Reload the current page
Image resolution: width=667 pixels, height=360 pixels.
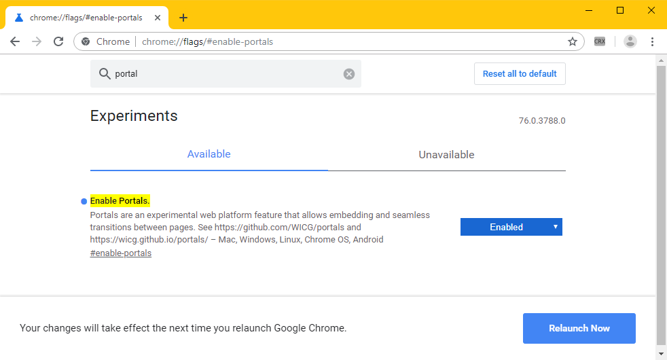pos(59,41)
